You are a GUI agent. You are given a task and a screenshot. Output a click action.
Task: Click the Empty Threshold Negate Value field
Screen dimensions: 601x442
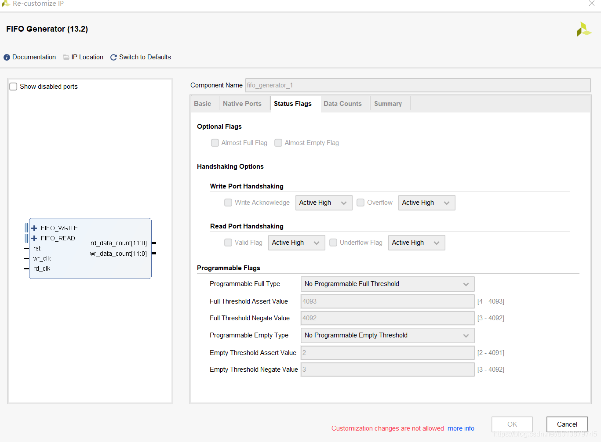(x=388, y=370)
